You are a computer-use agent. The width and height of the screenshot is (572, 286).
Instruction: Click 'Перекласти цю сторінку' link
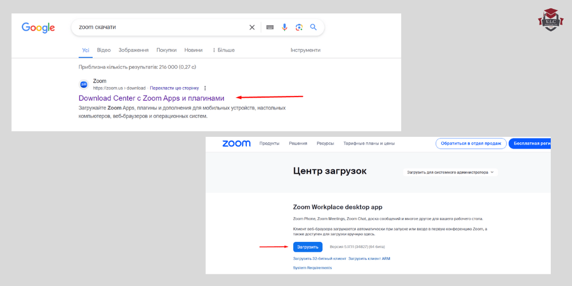coord(174,88)
